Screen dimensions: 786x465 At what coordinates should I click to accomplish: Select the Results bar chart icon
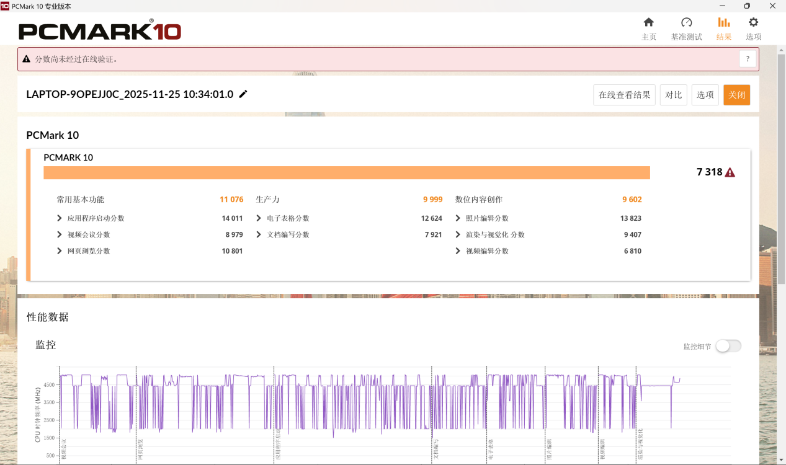pos(723,23)
